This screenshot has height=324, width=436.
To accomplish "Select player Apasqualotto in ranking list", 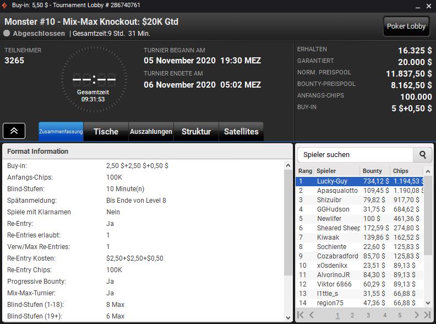I will tap(337, 191).
